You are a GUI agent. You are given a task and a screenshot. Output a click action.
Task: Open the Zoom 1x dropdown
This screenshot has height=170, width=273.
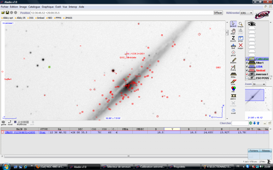pyautogui.click(x=259, y=84)
